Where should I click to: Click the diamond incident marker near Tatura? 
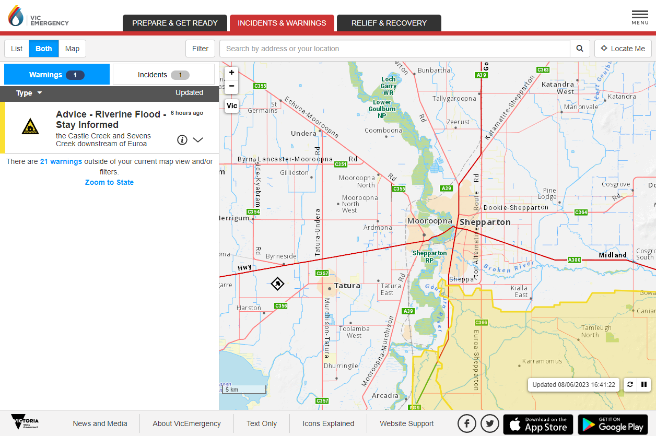tap(277, 284)
